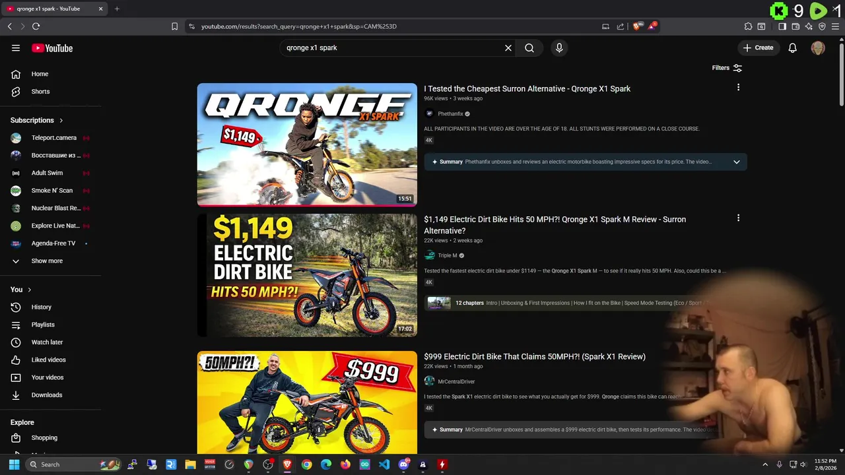Open the $1,149 Electric Dirt Bike thumbnail
Viewport: 845px width, 475px height.
[x=307, y=275]
